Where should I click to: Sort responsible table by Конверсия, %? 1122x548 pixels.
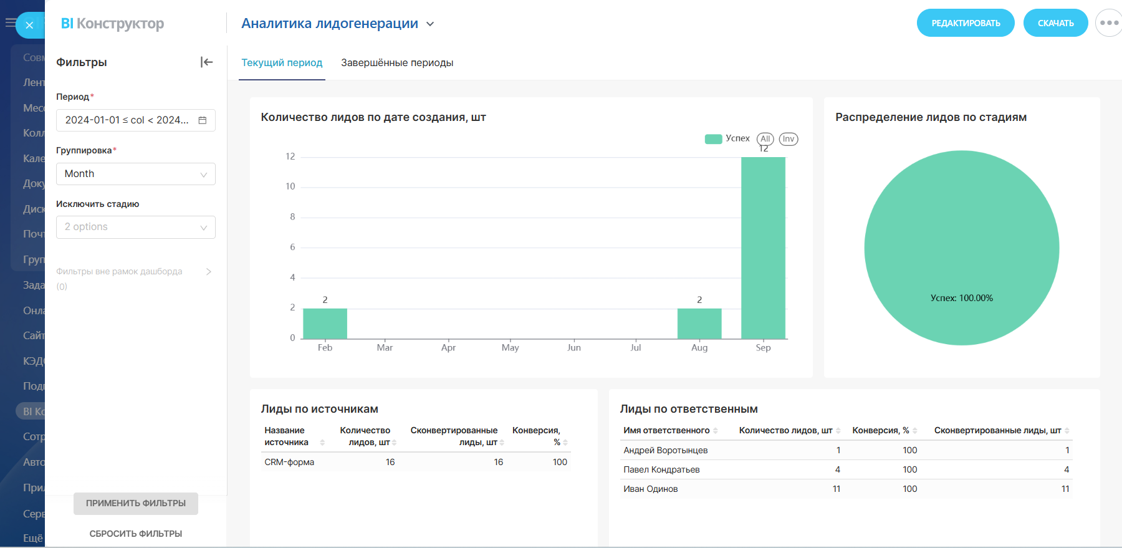point(914,431)
